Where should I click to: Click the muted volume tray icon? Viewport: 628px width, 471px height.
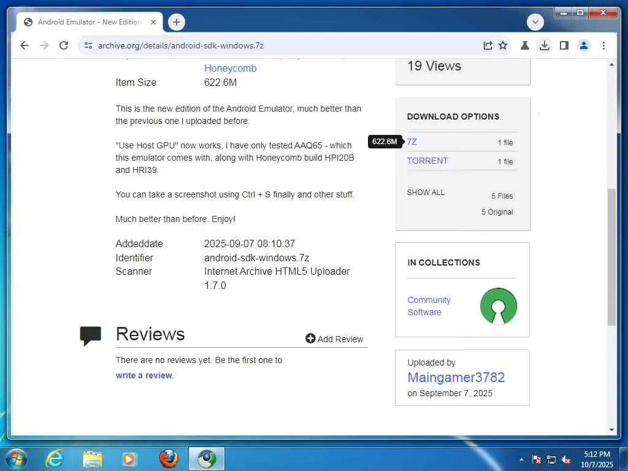(566, 459)
